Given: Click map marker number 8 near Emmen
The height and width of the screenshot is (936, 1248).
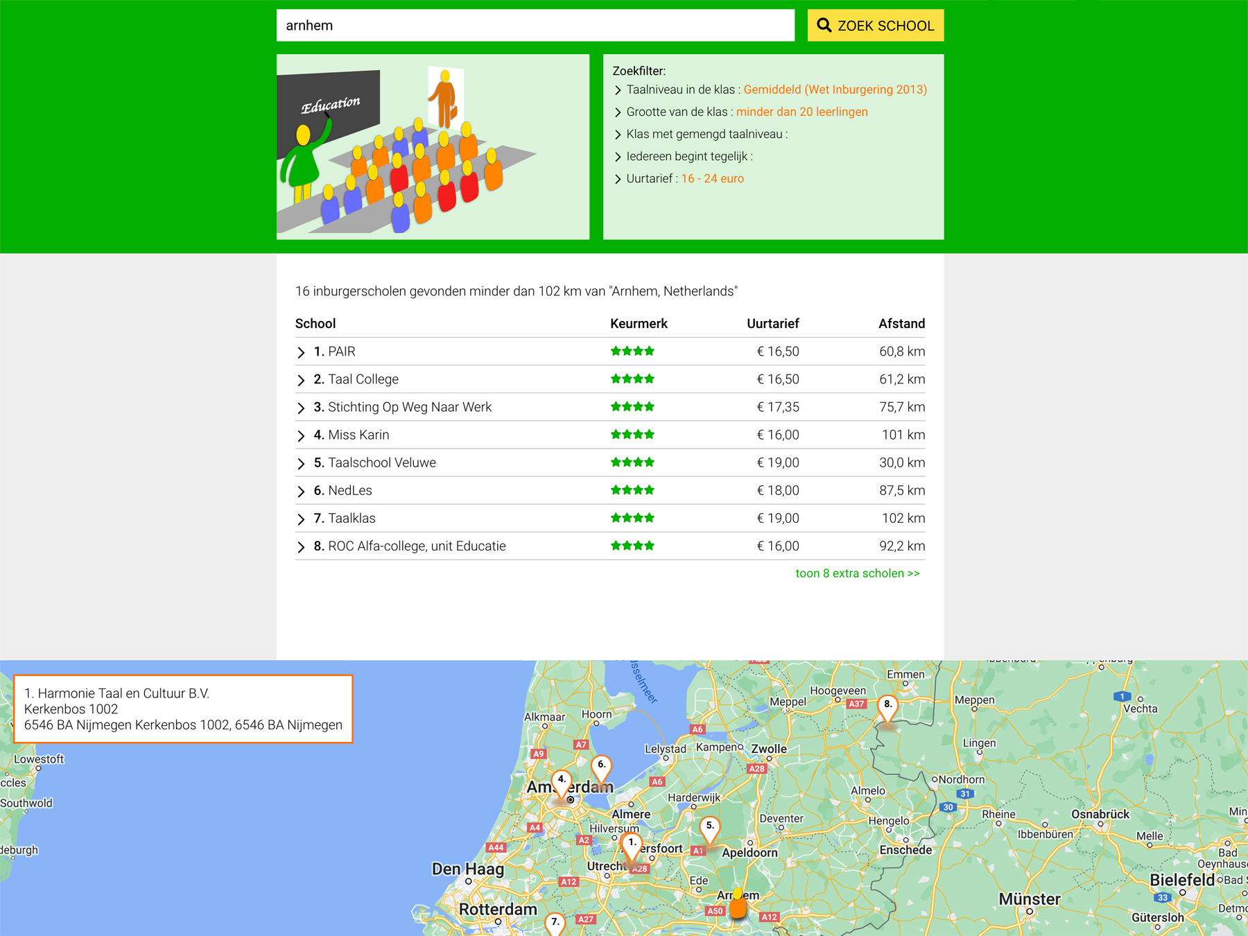Looking at the screenshot, I should (887, 709).
